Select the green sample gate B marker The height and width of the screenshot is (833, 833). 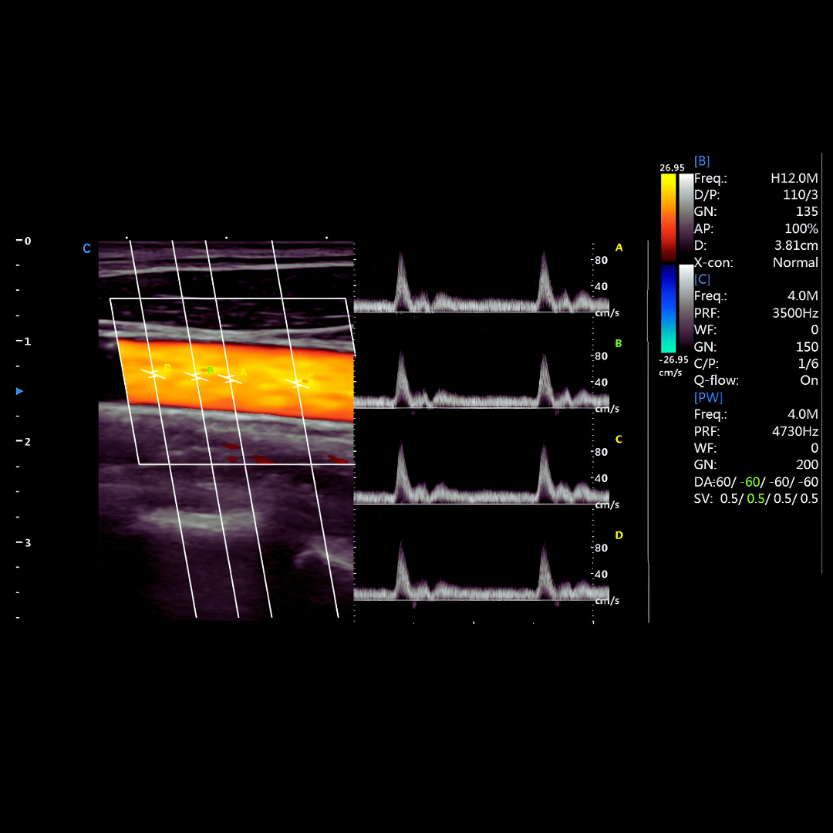(197, 376)
